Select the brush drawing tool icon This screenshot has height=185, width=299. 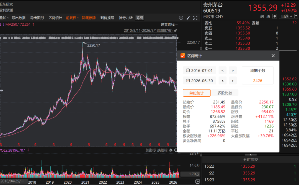tap(188, 18)
